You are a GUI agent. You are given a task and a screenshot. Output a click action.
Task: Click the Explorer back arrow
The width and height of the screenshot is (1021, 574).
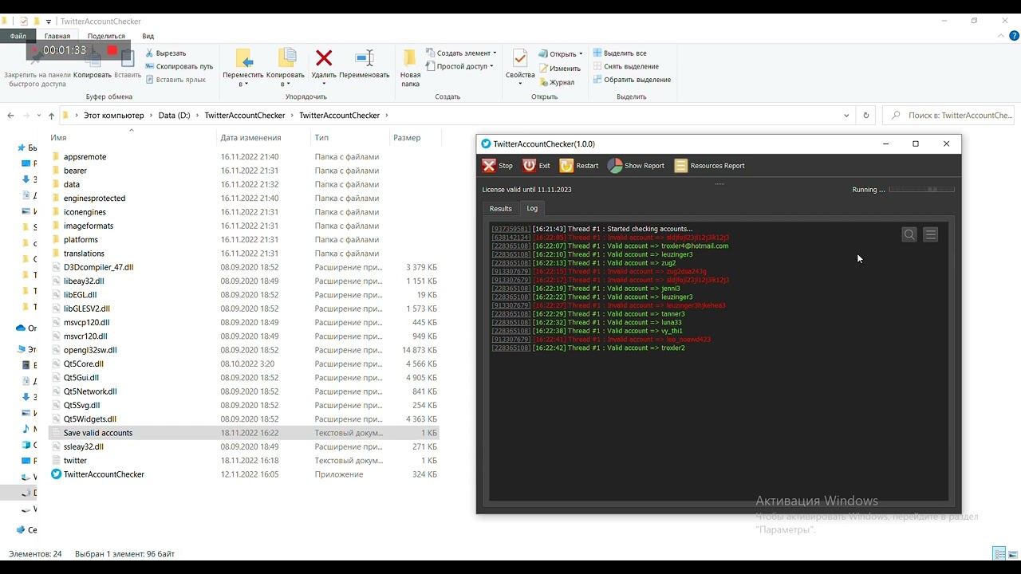10,116
